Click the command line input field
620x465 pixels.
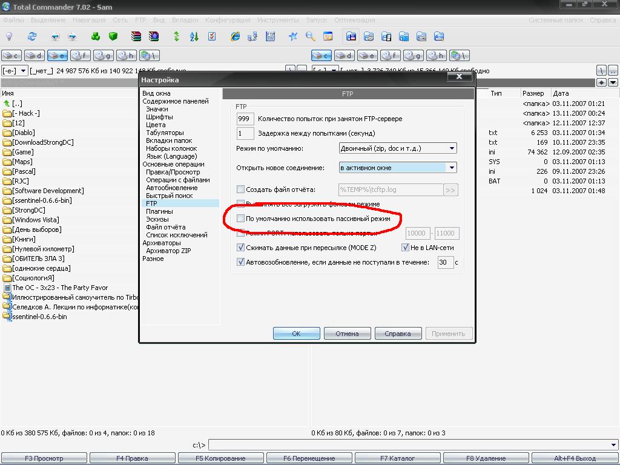[x=409, y=445]
